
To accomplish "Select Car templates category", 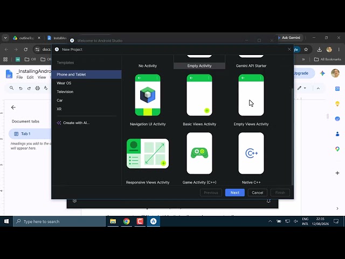I will click(86, 100).
